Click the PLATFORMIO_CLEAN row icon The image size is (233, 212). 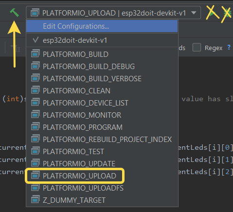(x=36, y=90)
